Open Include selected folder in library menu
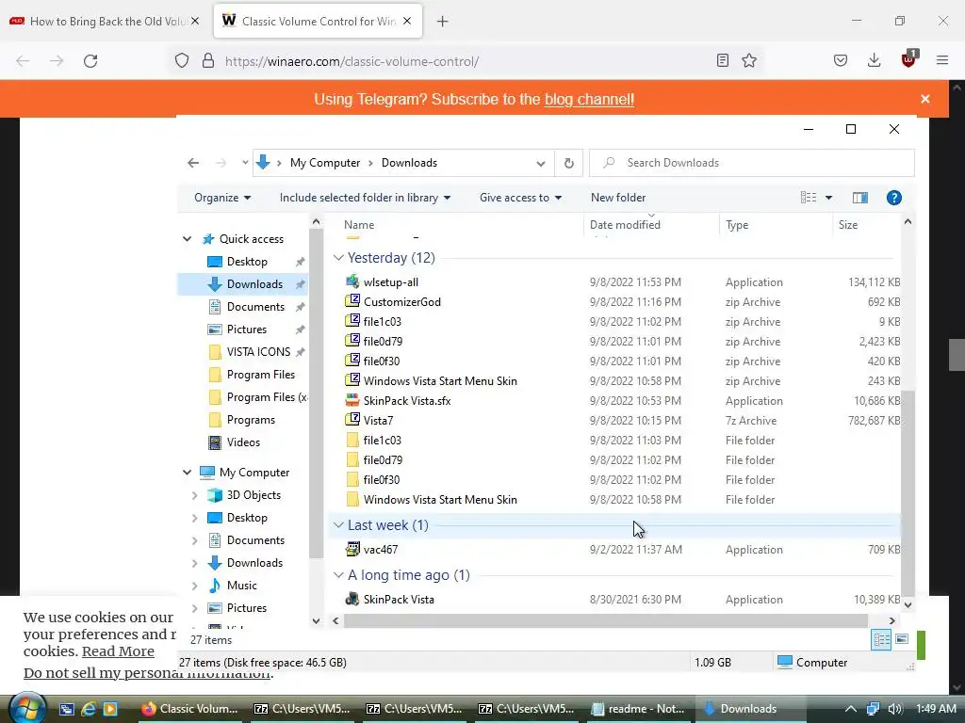This screenshot has height=723, width=965. click(x=365, y=198)
